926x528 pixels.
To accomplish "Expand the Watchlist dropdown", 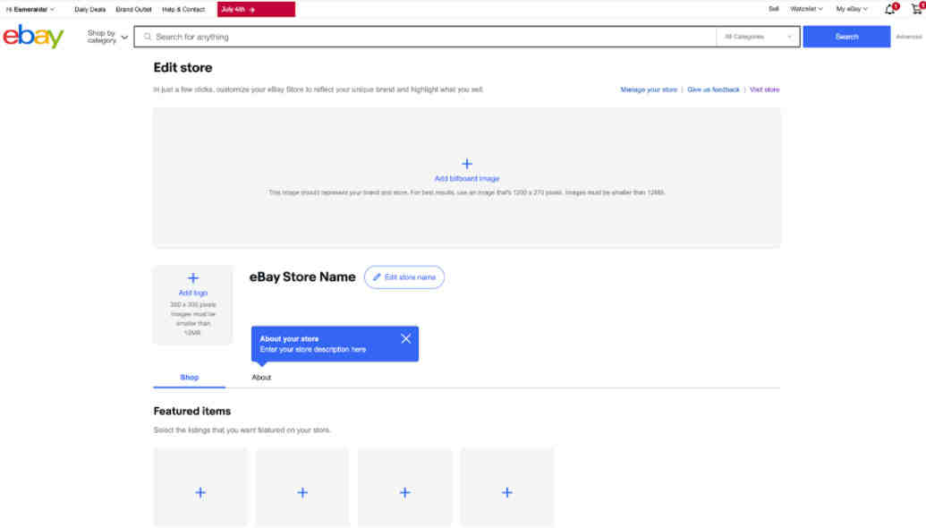I will tap(806, 9).
